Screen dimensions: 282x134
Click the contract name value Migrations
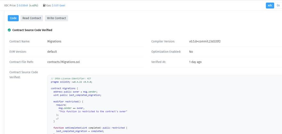click(54, 42)
